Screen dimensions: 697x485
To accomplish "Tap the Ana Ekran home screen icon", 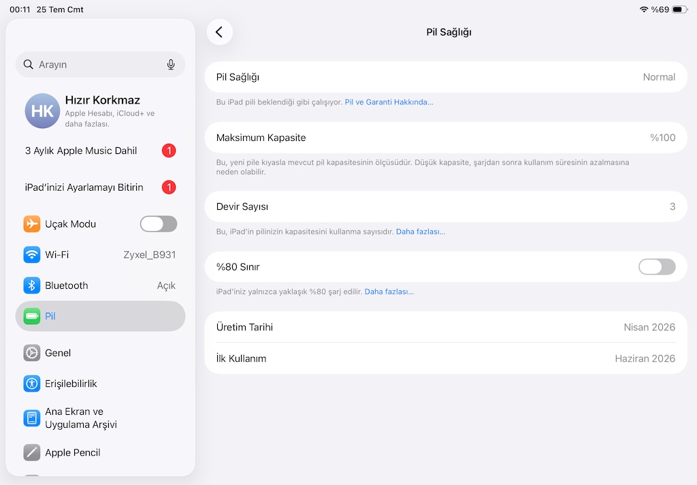I will click(x=31, y=418).
